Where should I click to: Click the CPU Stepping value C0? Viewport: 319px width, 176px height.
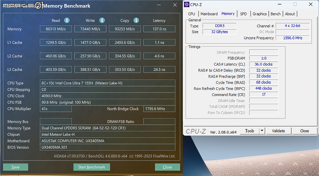click(x=108, y=89)
